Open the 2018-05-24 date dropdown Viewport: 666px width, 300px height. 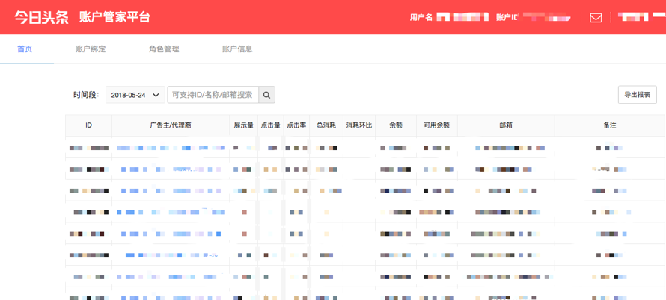pos(135,95)
